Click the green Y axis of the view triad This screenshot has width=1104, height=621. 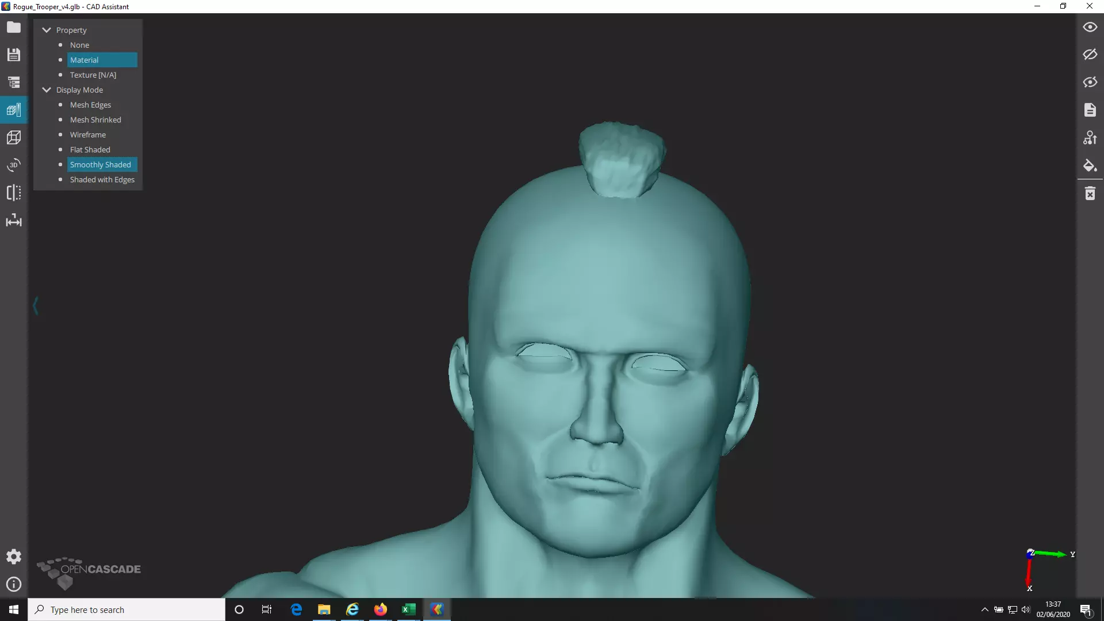pos(1052,554)
